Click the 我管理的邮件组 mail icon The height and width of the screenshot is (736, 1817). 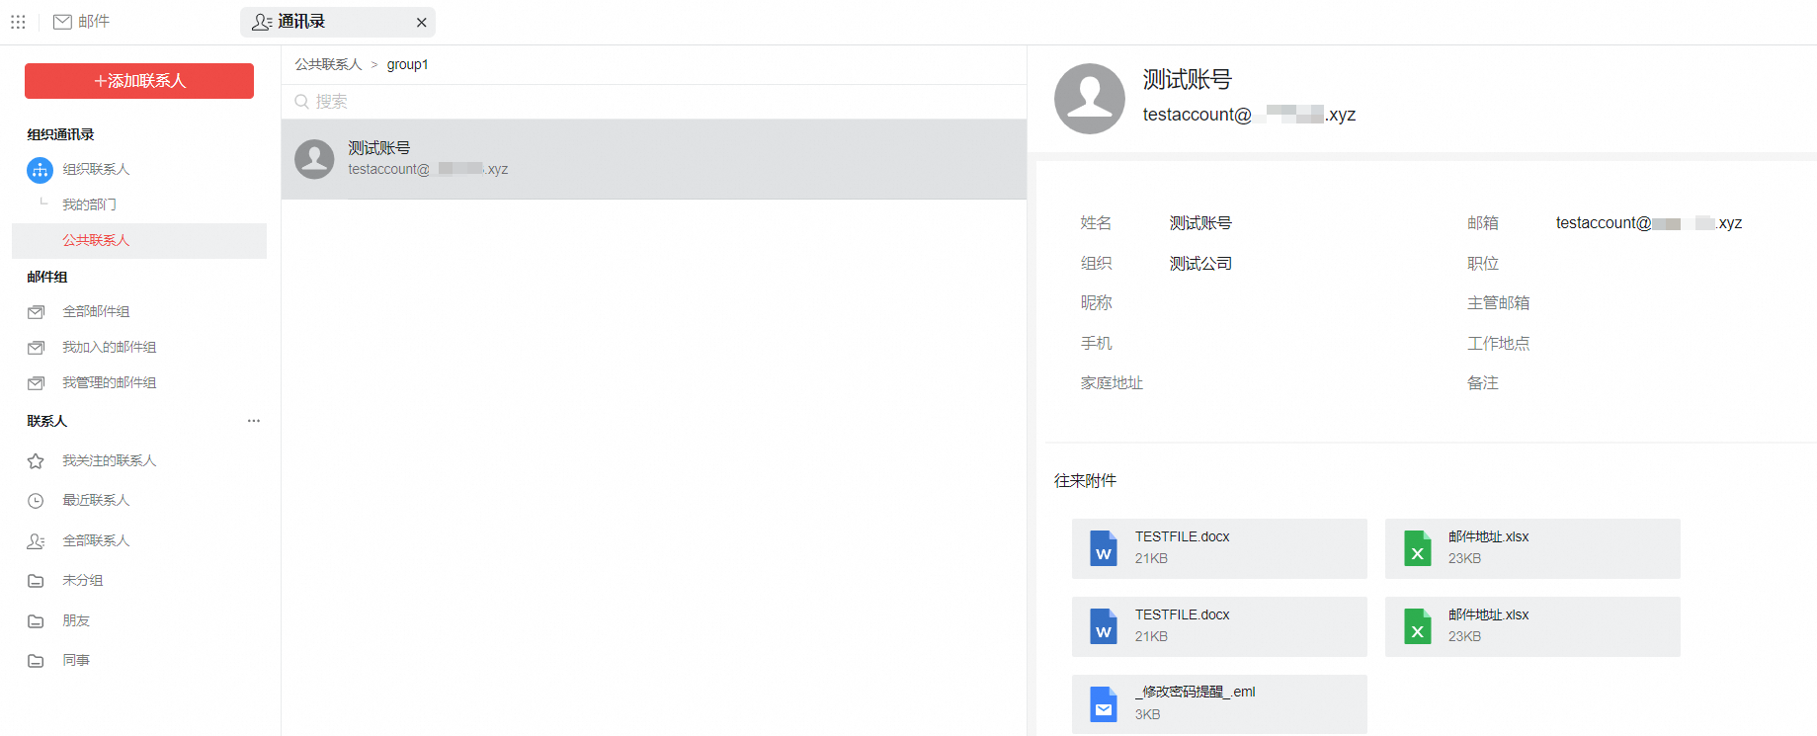click(37, 383)
